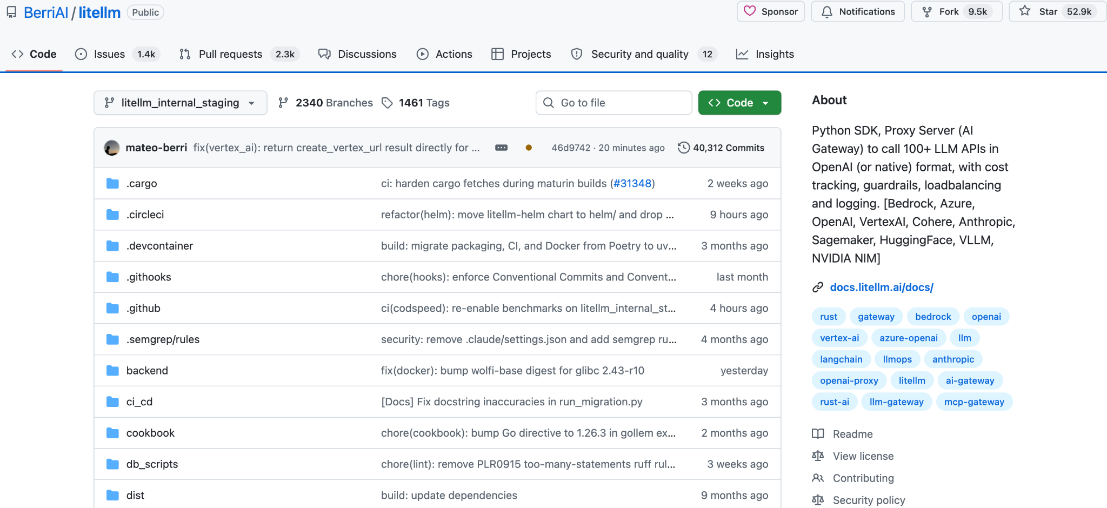Click the fix(vertex_ai) latest commit message
This screenshot has height=508, width=1107.
coord(336,148)
